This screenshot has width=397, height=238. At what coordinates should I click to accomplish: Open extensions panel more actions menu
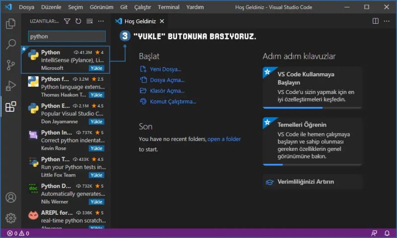point(101,21)
